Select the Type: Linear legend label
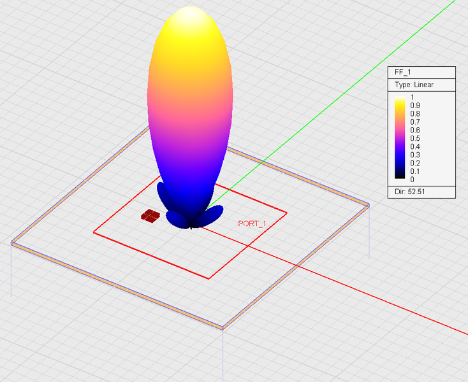This screenshot has width=468, height=382. pos(413,85)
